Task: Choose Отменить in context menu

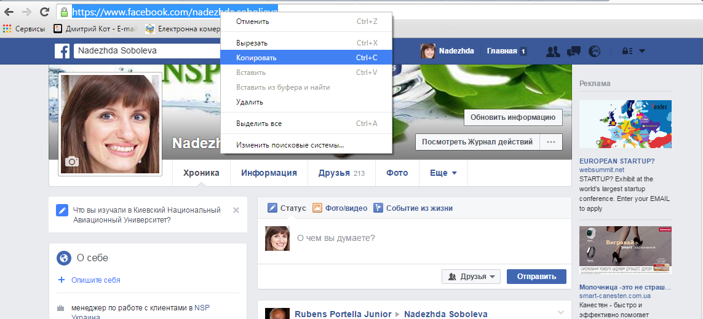Action: tap(306, 22)
